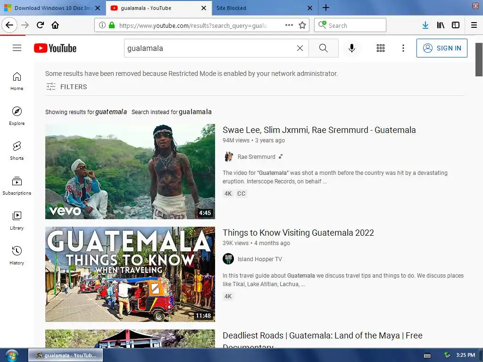Open a new browser tab
Viewport: 483px width, 362px height.
point(325,8)
